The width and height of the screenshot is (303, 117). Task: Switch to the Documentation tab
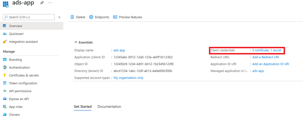[109, 107]
